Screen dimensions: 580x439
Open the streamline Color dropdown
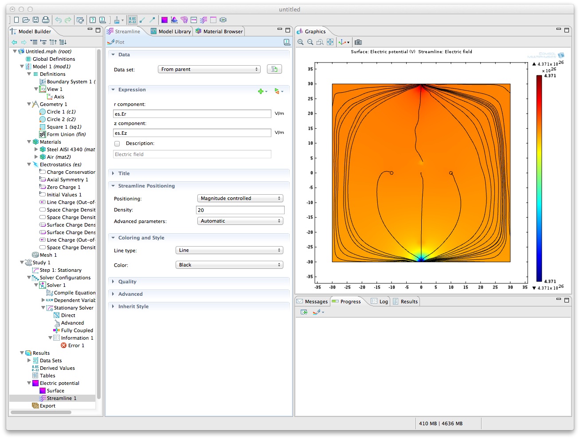coord(229,265)
